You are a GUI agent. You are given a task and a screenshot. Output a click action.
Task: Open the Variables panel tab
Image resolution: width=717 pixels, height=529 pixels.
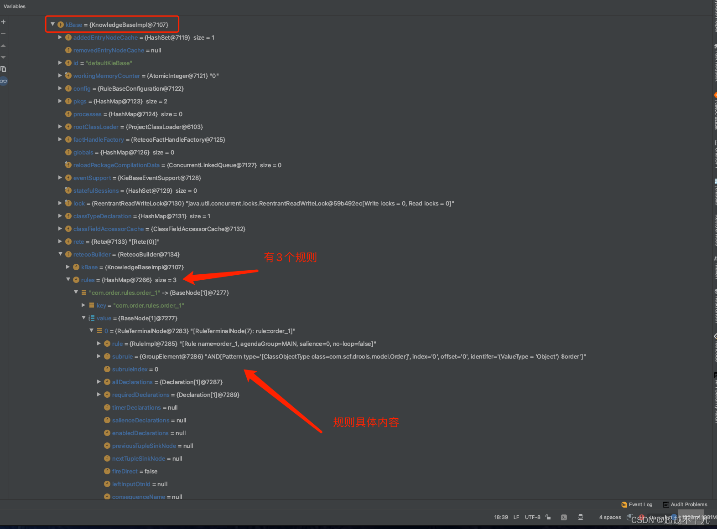[x=15, y=6]
